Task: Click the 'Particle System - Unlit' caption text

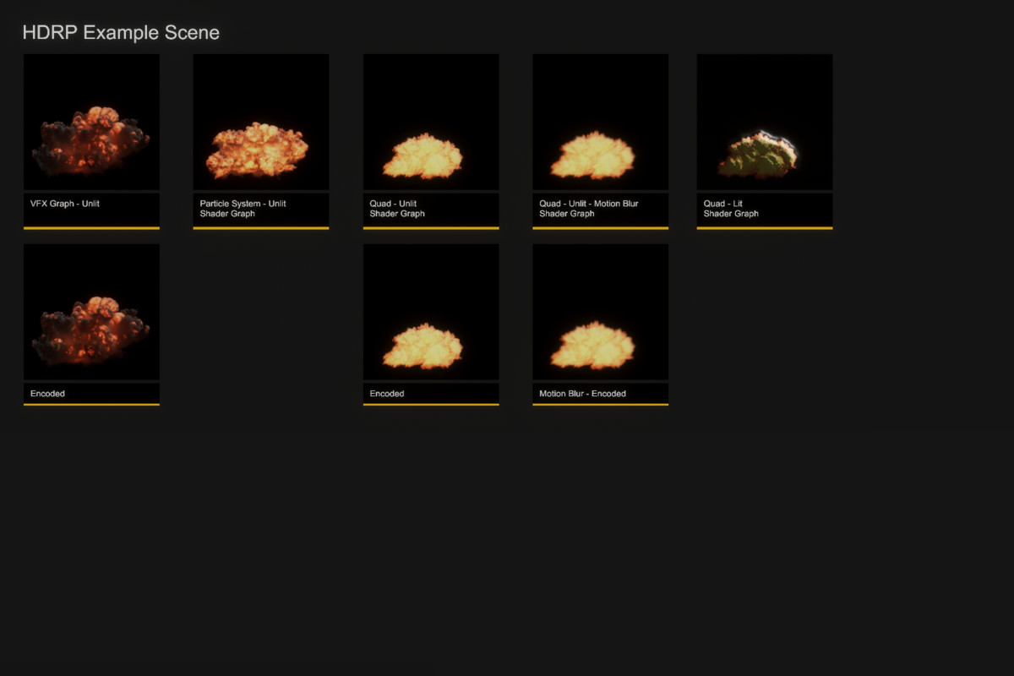Action: [243, 204]
